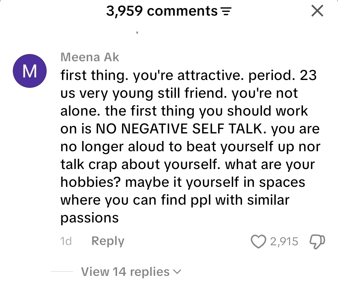Select the 1d timestamp

tap(66, 241)
